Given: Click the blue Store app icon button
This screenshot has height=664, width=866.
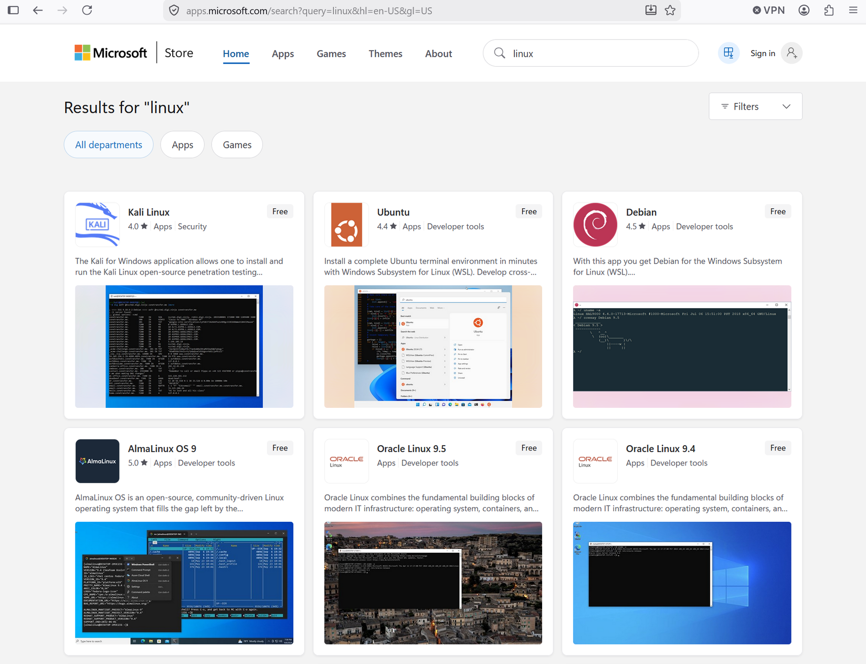Looking at the screenshot, I should coord(728,53).
